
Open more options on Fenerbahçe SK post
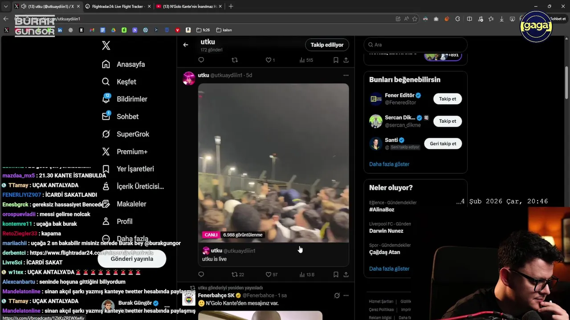(346, 296)
